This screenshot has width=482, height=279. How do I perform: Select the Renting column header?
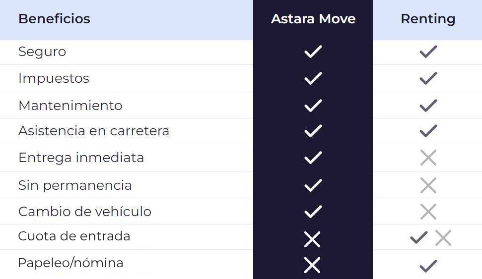coord(428,19)
